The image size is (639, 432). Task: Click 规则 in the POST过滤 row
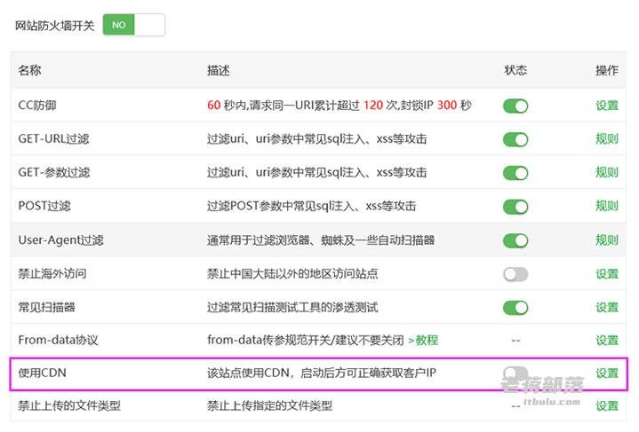(607, 207)
